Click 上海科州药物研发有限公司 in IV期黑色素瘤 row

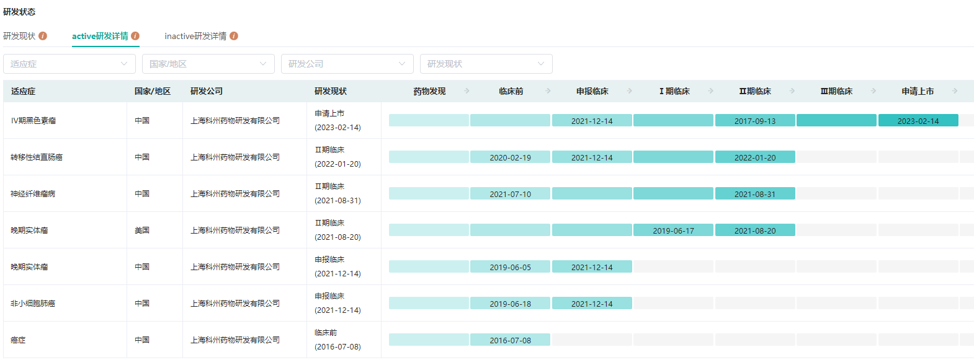click(235, 121)
